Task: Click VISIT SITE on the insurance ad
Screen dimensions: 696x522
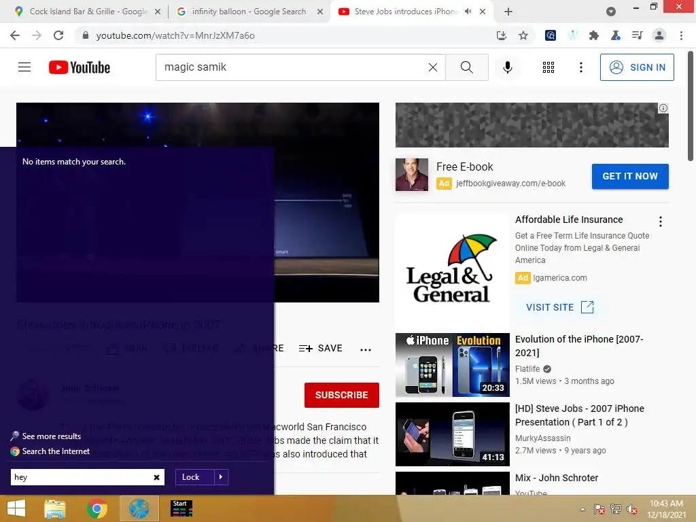Action: point(559,307)
